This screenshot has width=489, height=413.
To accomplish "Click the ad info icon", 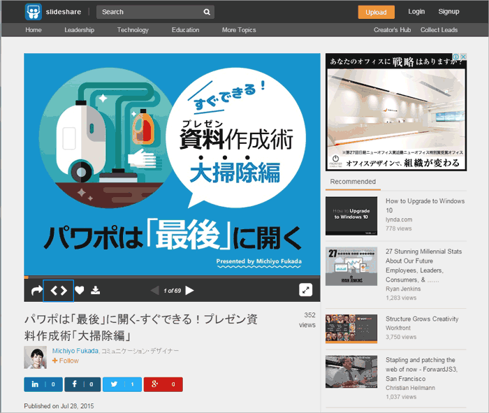I will pos(456,57).
